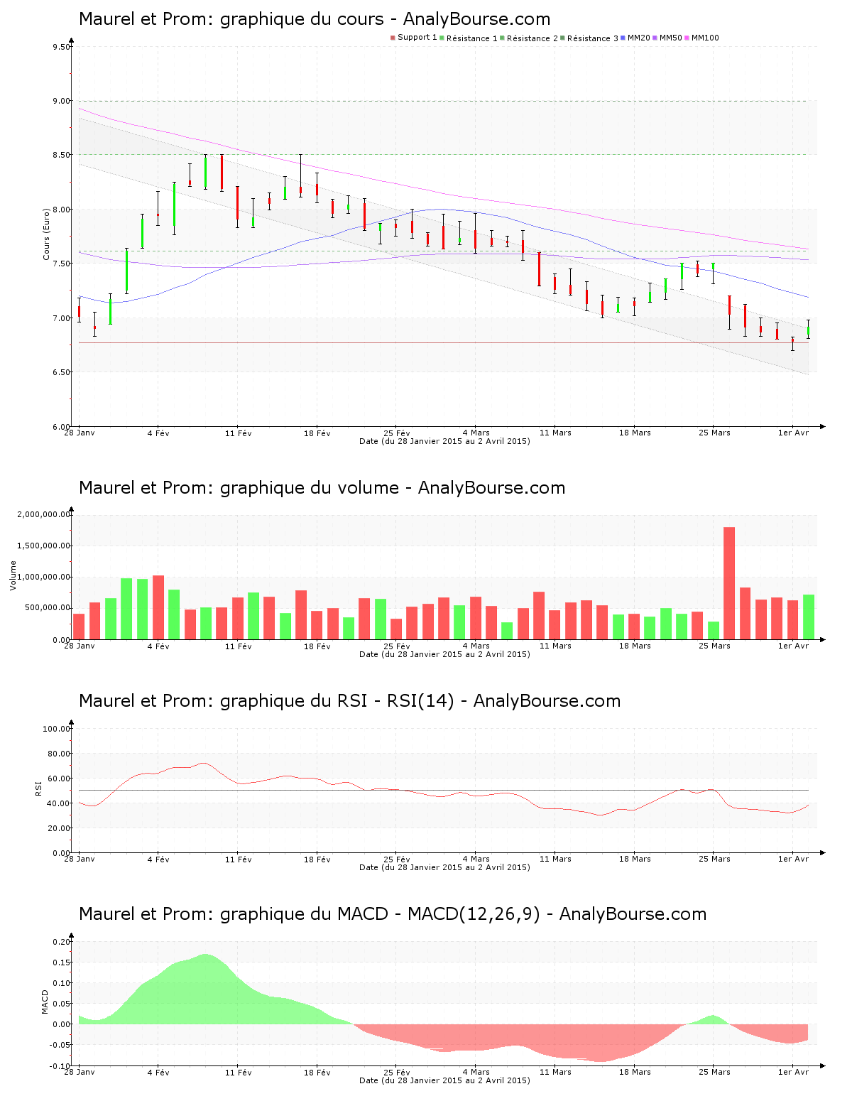The height and width of the screenshot is (1101, 852).
Task: Click the date range caption under price chart
Action: point(444,441)
